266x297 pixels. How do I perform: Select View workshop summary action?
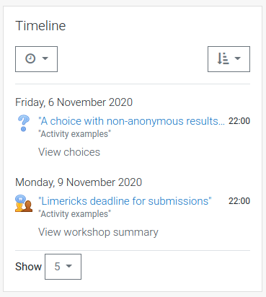[x=98, y=232]
